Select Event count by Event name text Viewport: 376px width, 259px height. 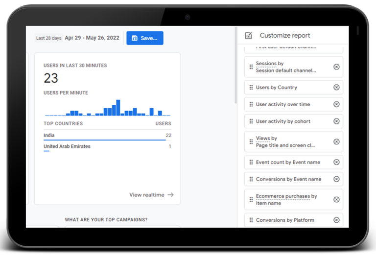[x=288, y=163]
